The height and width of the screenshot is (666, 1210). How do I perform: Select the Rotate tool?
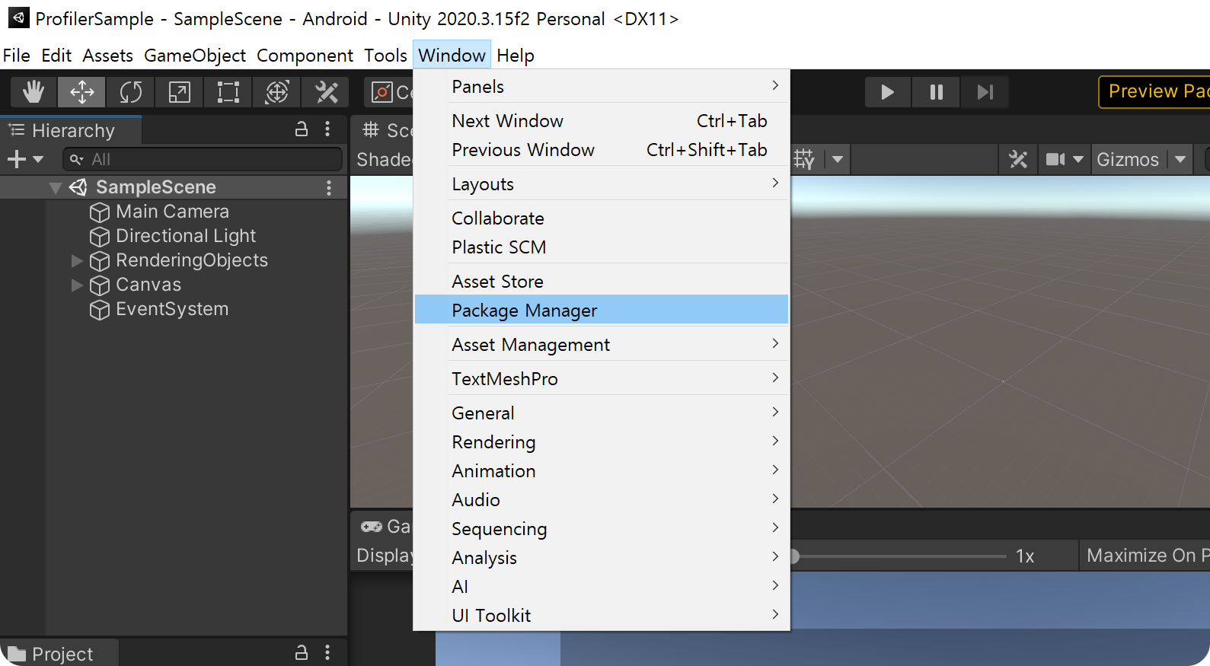[130, 92]
